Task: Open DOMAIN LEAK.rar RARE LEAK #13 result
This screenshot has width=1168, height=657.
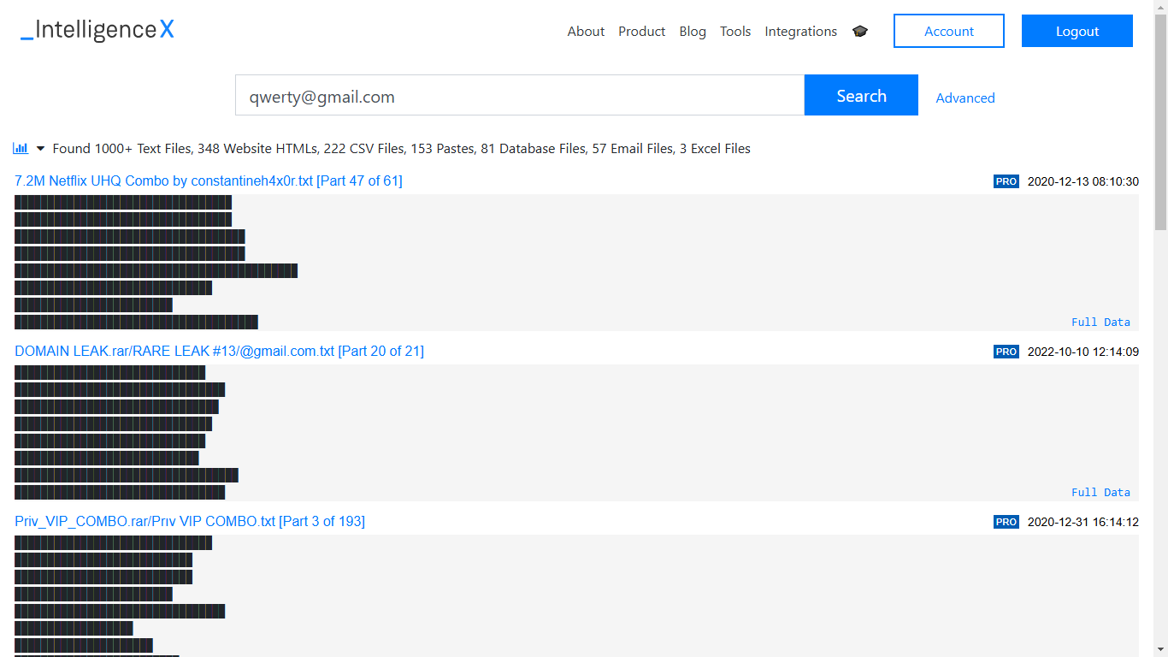Action: pyautogui.click(x=219, y=351)
